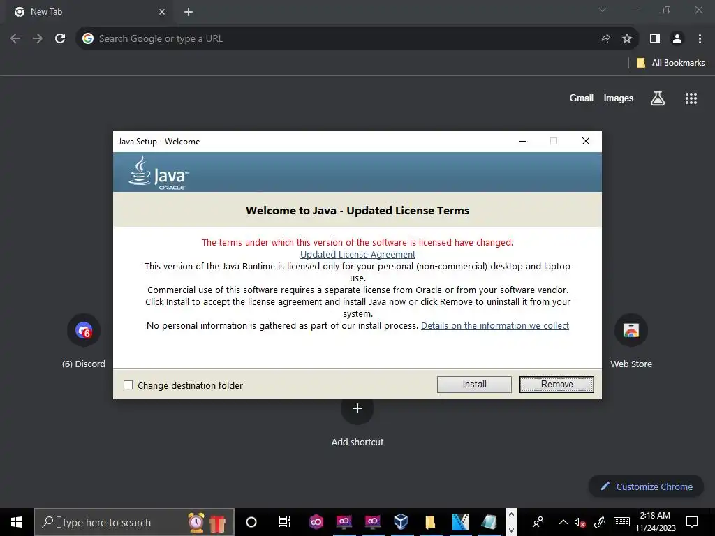Tick the Change destination folder checkbox
The image size is (715, 536).
coord(128,385)
